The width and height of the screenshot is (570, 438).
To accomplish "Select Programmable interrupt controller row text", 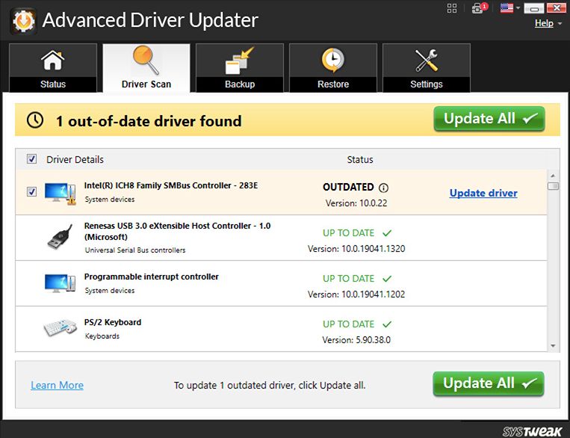I will (151, 277).
